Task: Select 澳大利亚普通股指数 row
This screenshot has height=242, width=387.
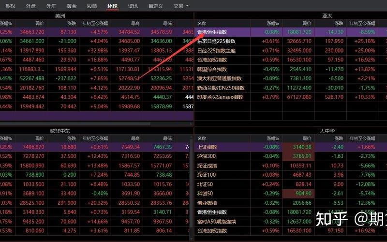Action: coord(291,78)
